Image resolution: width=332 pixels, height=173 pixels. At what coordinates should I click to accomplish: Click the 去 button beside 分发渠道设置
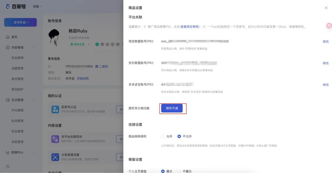[120, 157]
